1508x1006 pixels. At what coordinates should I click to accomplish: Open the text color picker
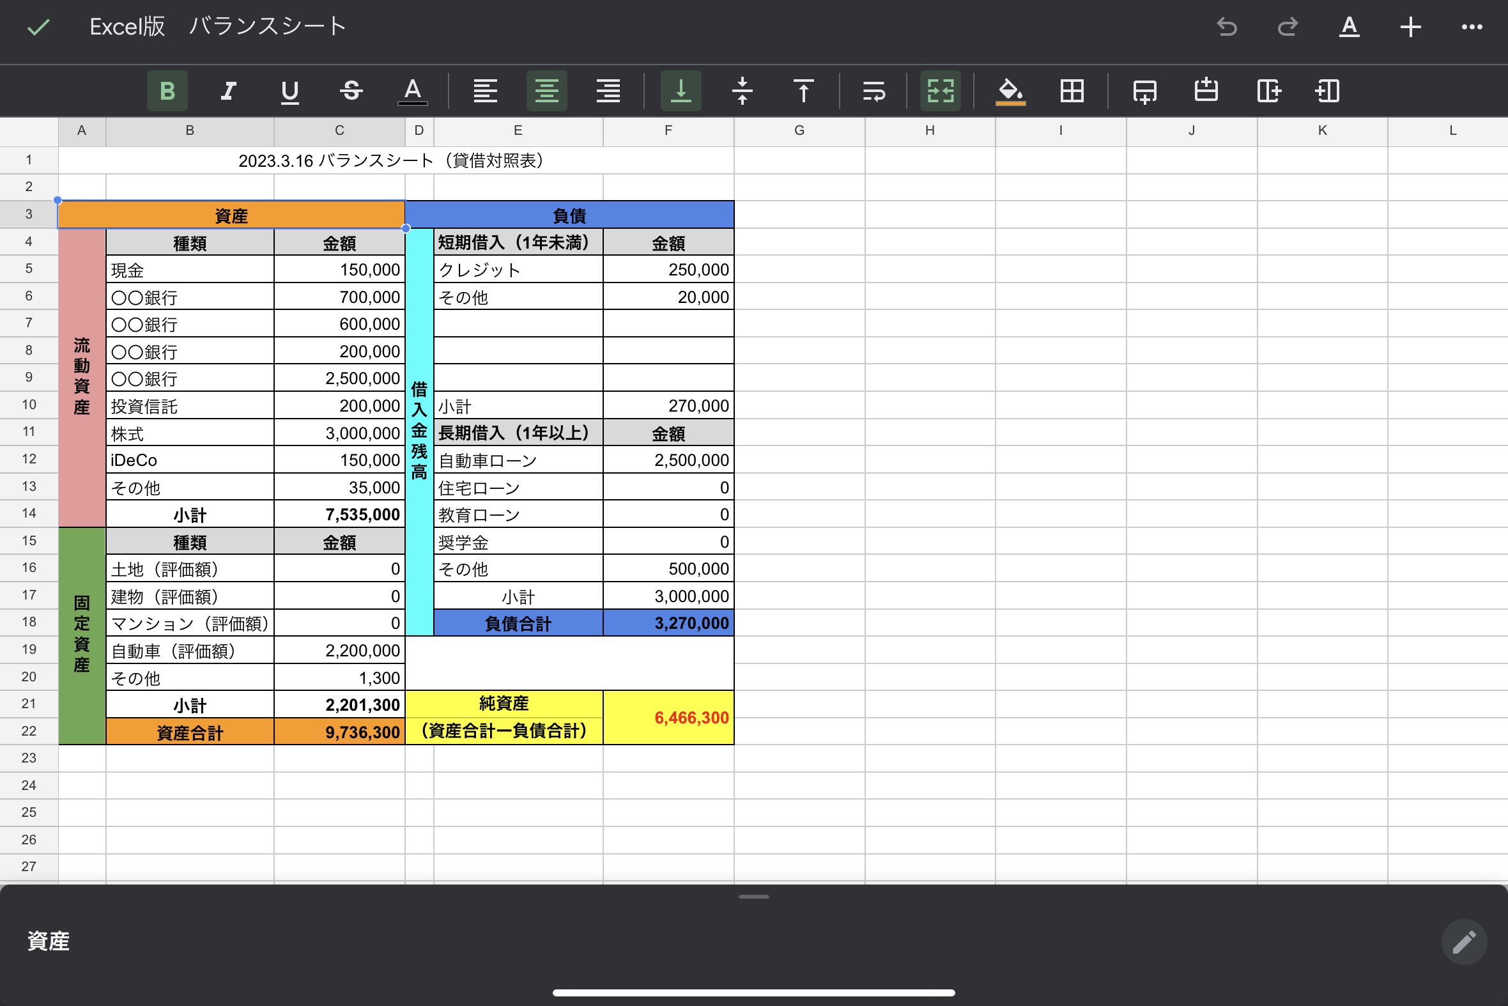(x=412, y=91)
